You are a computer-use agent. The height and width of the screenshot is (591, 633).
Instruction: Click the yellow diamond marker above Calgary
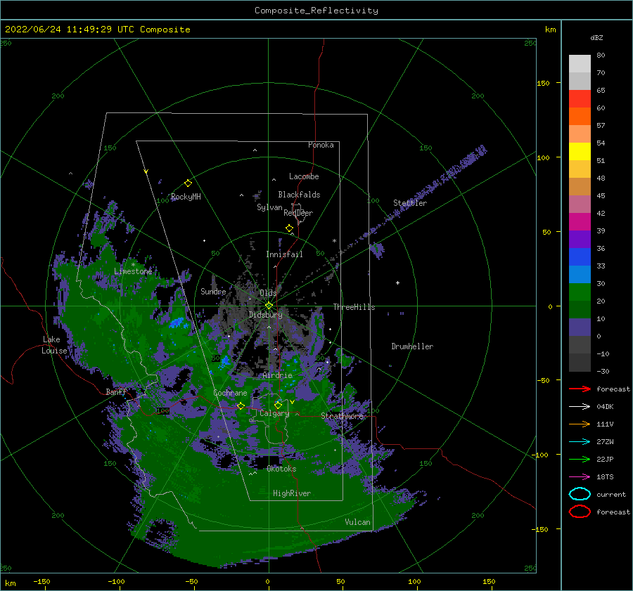(278, 405)
